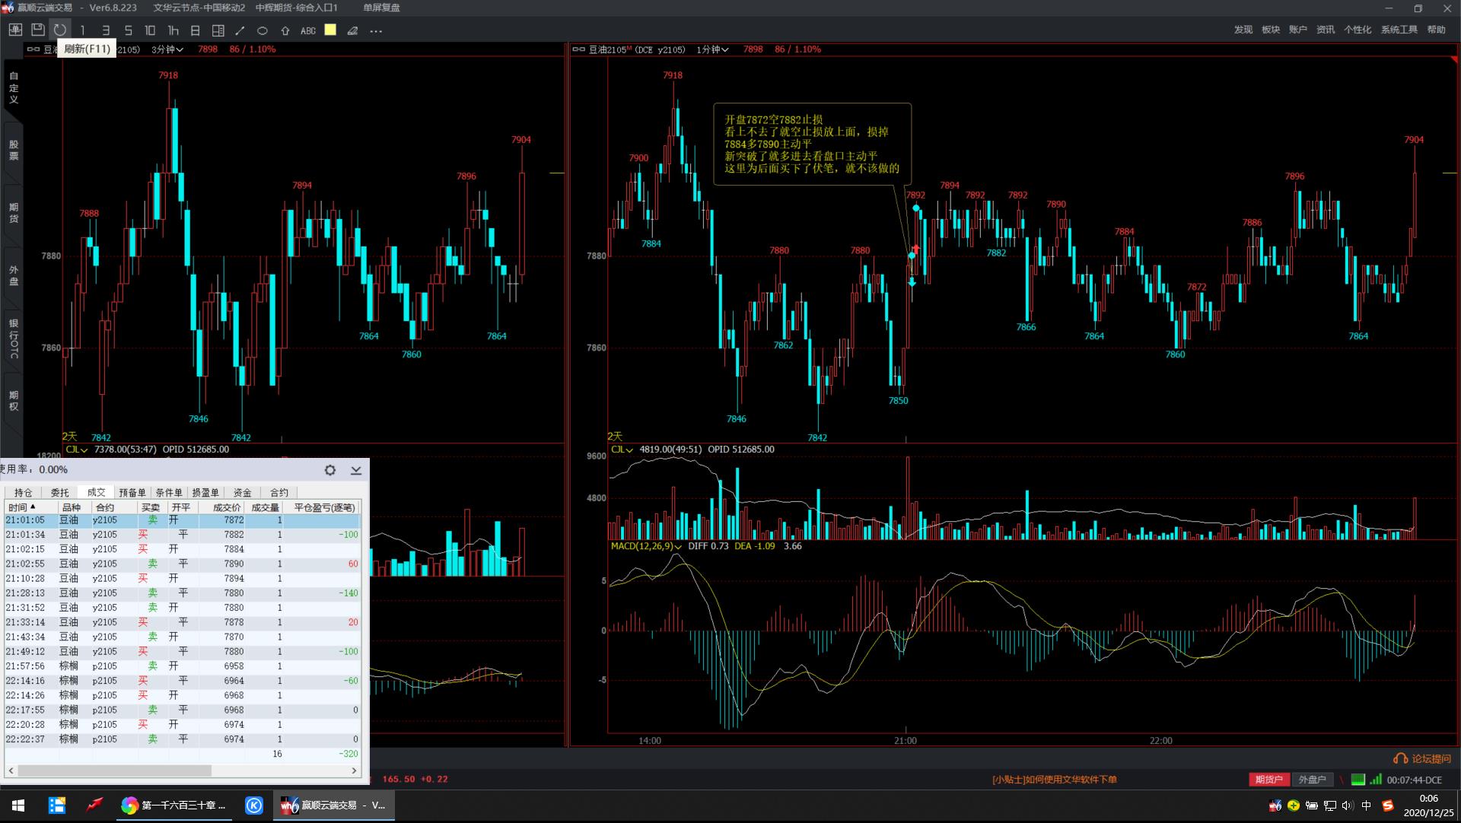Open the 资讯 menu
This screenshot has height=823, width=1461.
1326,30
